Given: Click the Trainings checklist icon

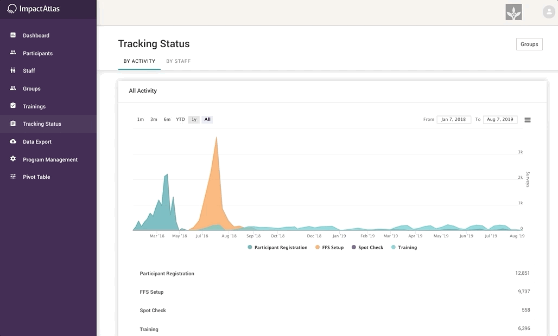Looking at the screenshot, I should pos(13,106).
